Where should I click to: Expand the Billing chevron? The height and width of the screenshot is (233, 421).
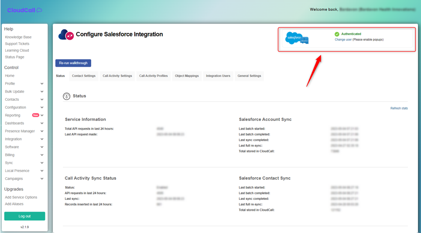coord(42,155)
